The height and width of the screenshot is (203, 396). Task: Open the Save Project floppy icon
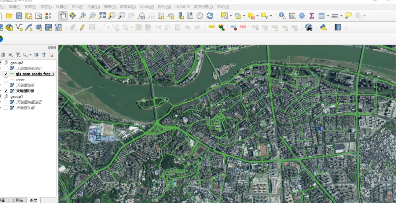tap(19, 16)
